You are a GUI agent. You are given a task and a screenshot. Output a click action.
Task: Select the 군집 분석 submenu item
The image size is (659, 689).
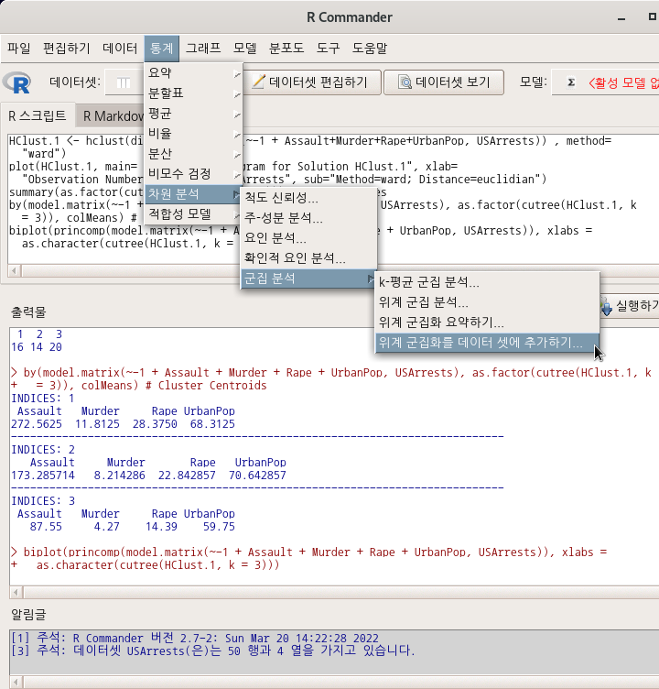308,279
